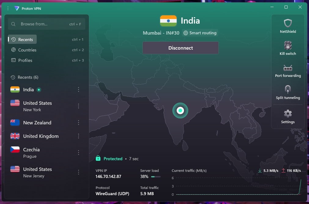
Task: Click the Recents (6) clock icon
Action: 13,77
